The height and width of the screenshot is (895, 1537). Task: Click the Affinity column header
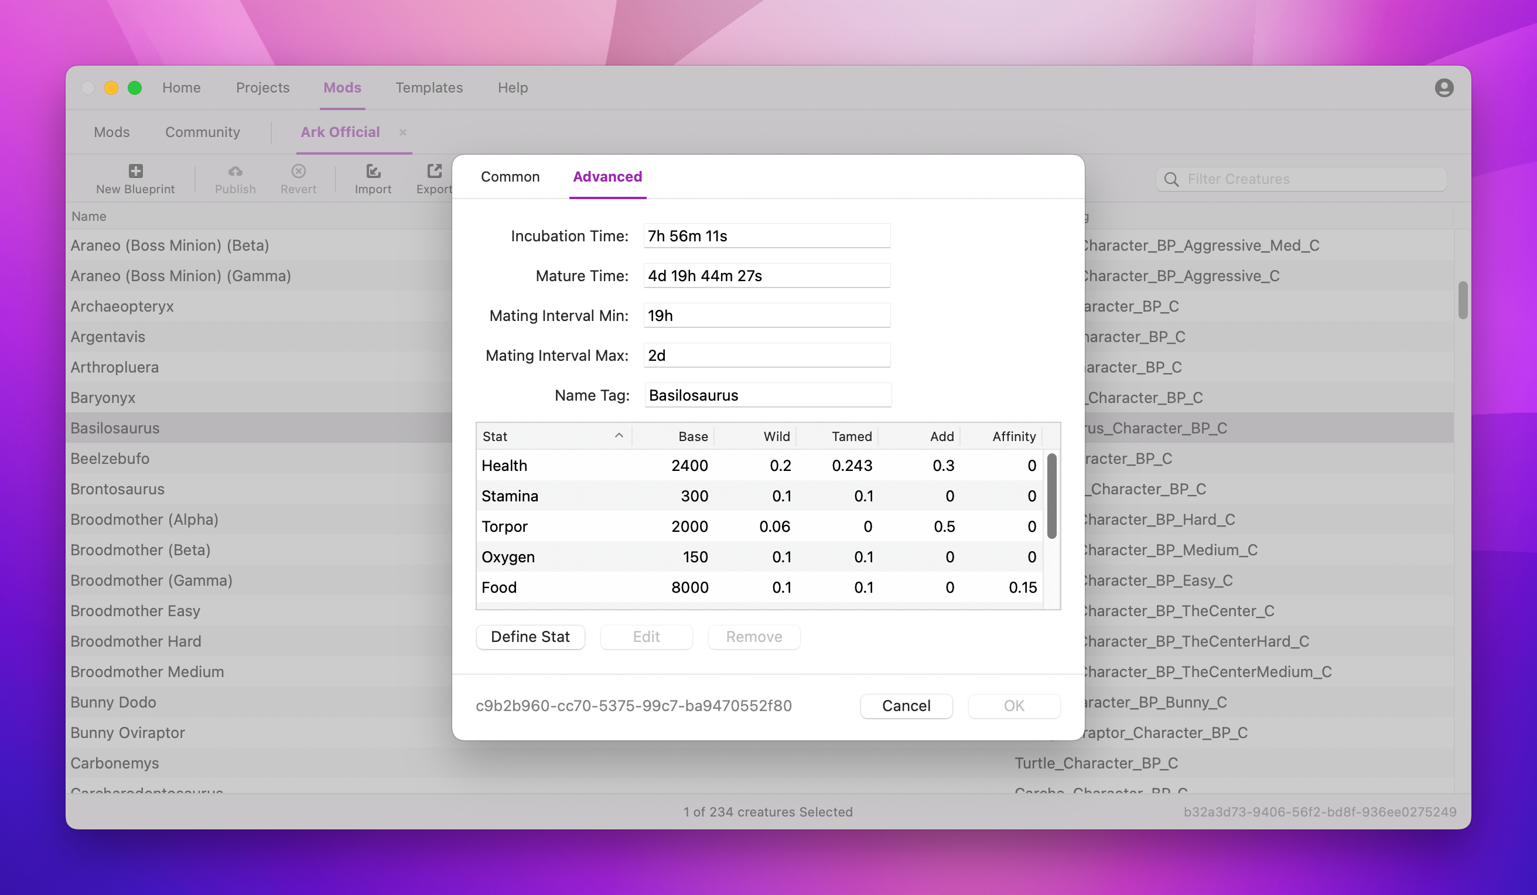coord(1001,436)
